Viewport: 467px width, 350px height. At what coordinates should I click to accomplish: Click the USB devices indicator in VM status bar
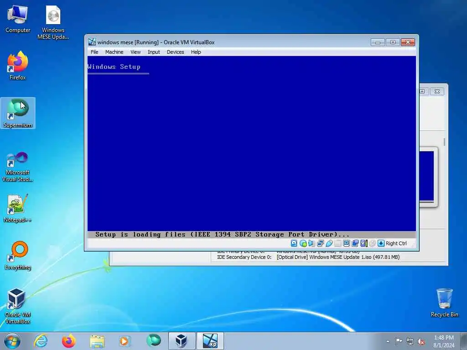tap(329, 243)
